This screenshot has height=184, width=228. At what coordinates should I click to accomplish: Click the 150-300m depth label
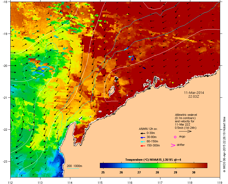pyautogui.click(x=153, y=145)
